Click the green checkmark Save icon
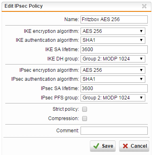The width and height of the screenshot is (153, 155). [96, 146]
